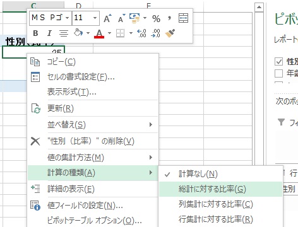This screenshot has width=298, height=227.
Task: Click the copy icon in context menu
Action: point(35,62)
